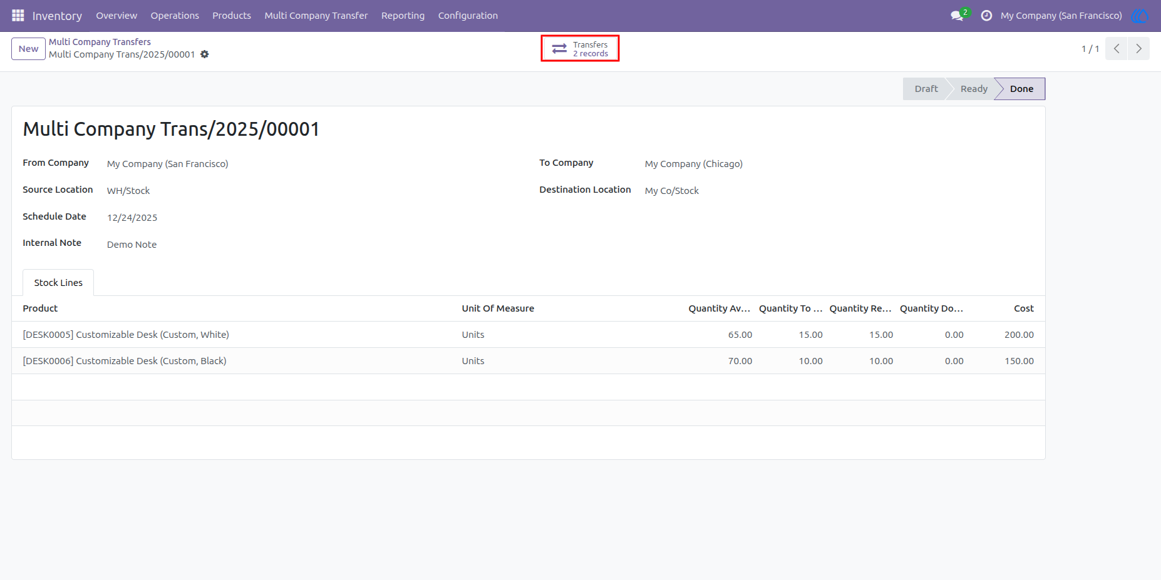The width and height of the screenshot is (1161, 580).
Task: Open the Transfers 2 records smart button
Action: [x=580, y=49]
